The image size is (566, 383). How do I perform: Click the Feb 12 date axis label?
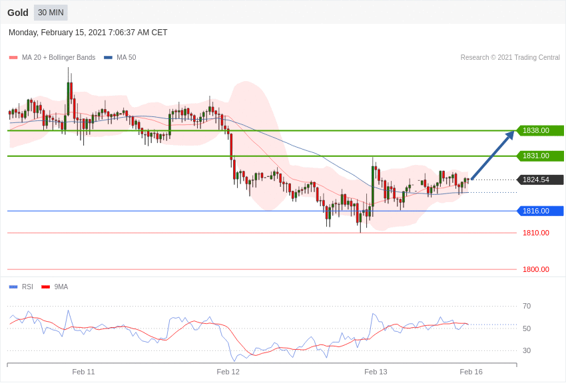click(x=228, y=372)
